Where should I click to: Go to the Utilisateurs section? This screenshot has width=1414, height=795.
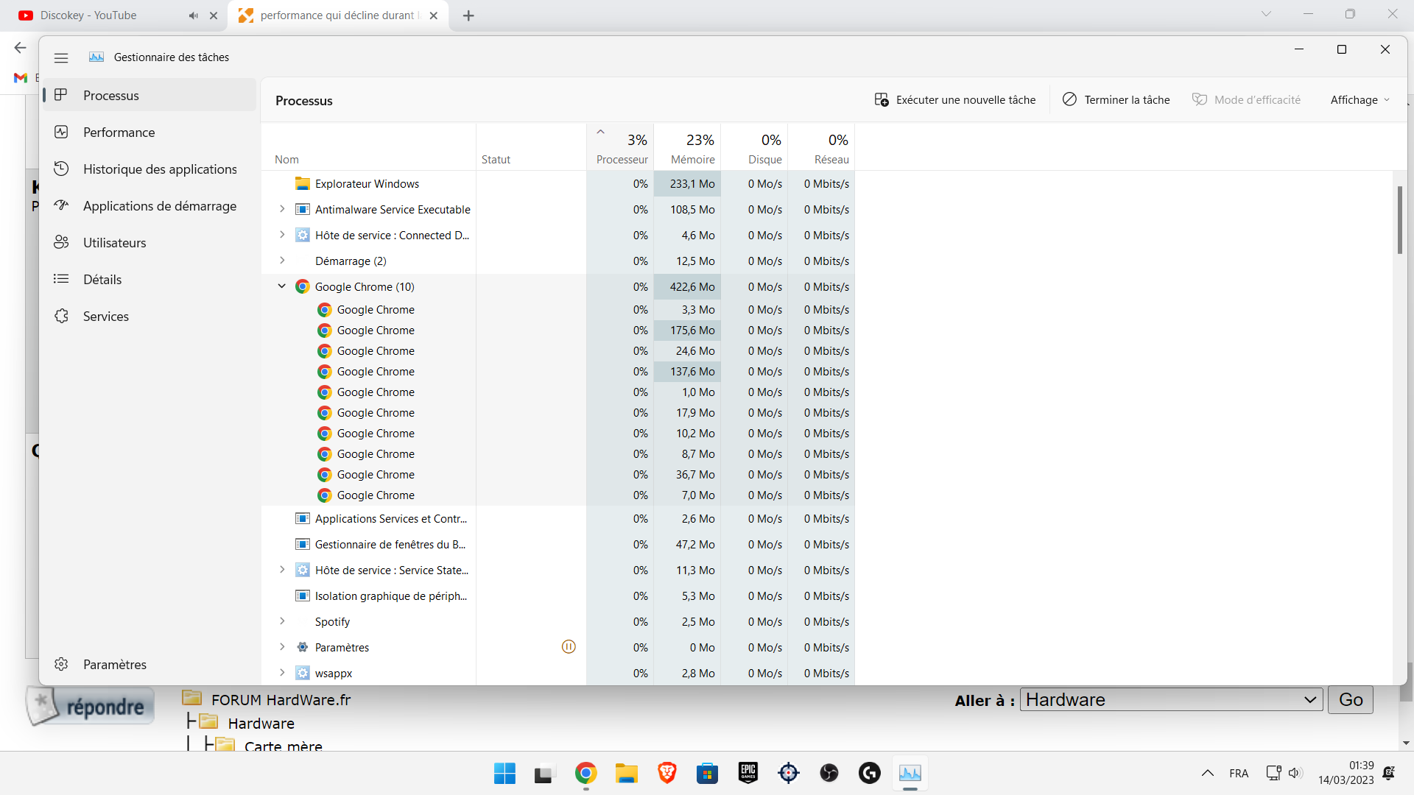(x=150, y=242)
